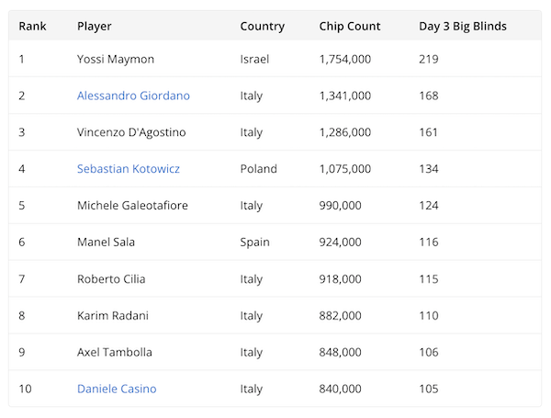Click on Axel Tambolla's name
Viewport: 551px width, 418px height.
click(115, 353)
